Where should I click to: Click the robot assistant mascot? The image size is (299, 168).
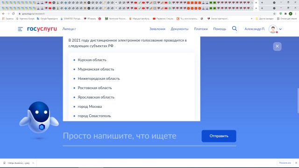click(39, 117)
